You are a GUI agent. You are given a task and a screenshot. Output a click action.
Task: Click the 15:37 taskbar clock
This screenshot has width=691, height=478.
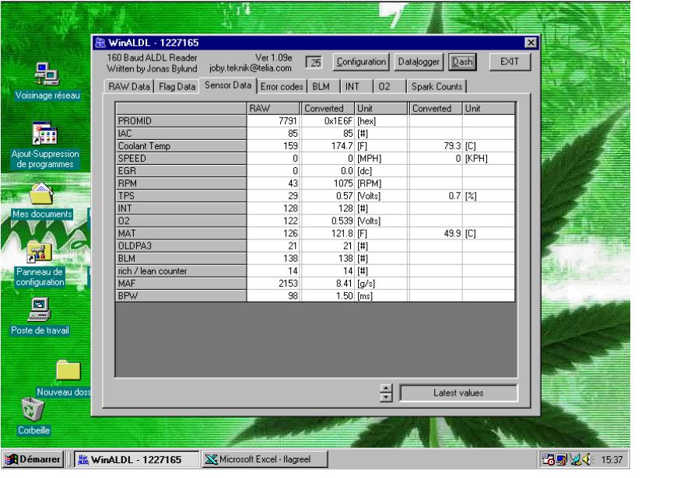pyautogui.click(x=612, y=460)
